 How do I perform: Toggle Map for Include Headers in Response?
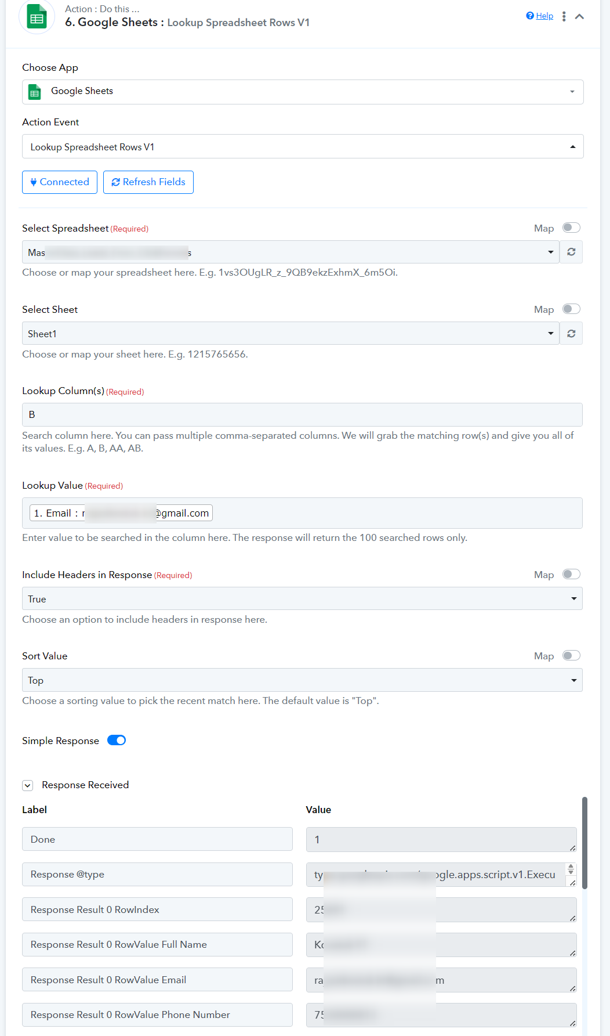click(571, 575)
